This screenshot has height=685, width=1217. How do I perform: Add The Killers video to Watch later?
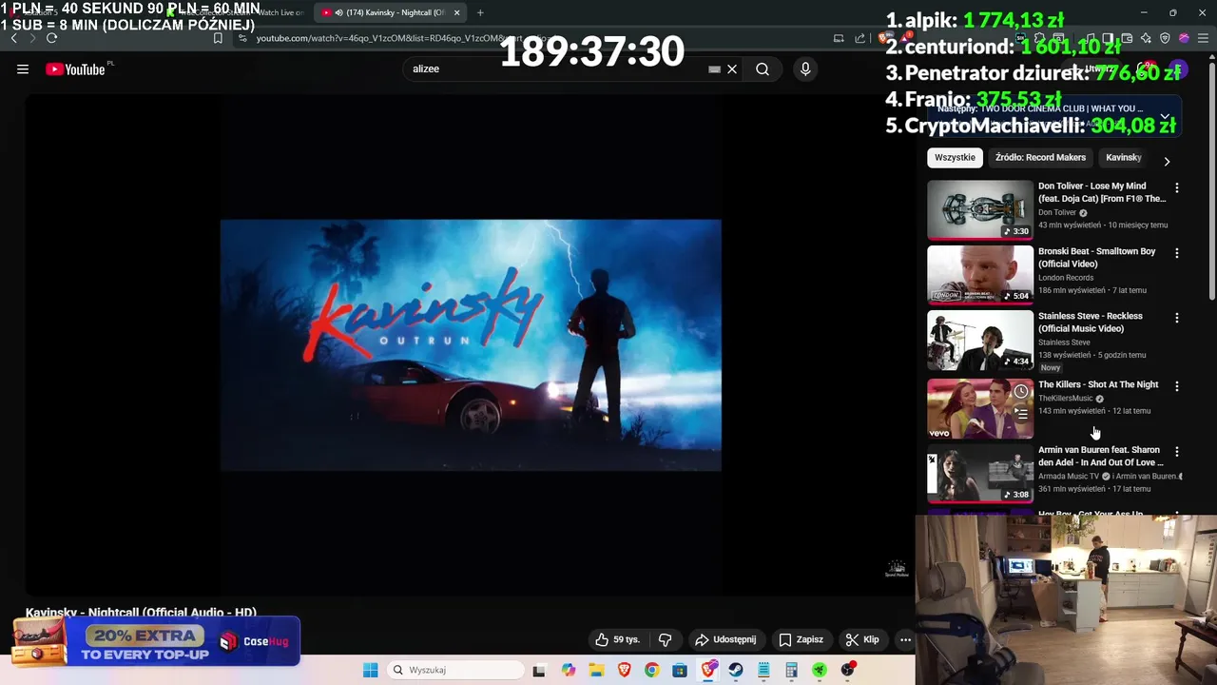[1021, 392]
